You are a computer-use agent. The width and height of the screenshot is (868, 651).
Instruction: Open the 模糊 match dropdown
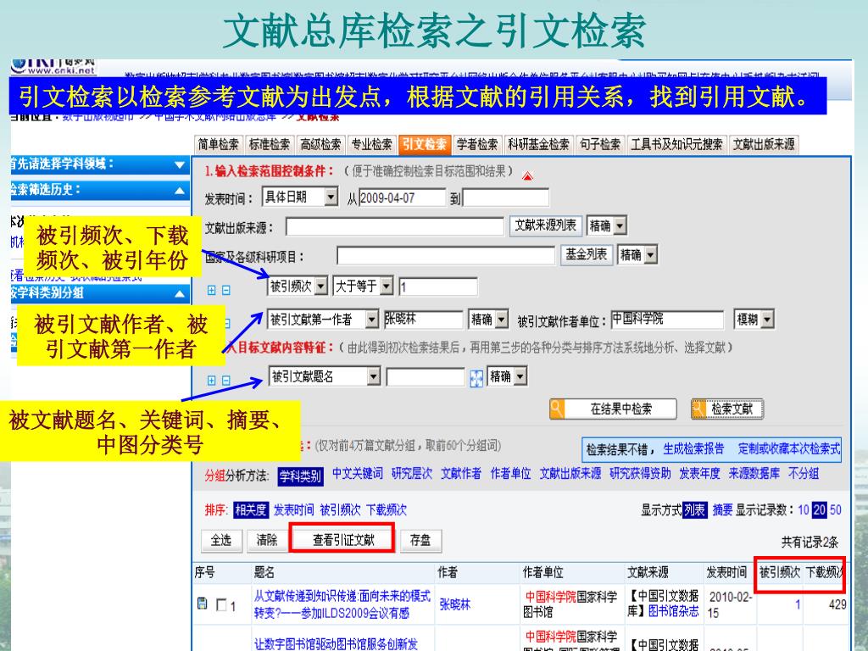click(754, 319)
